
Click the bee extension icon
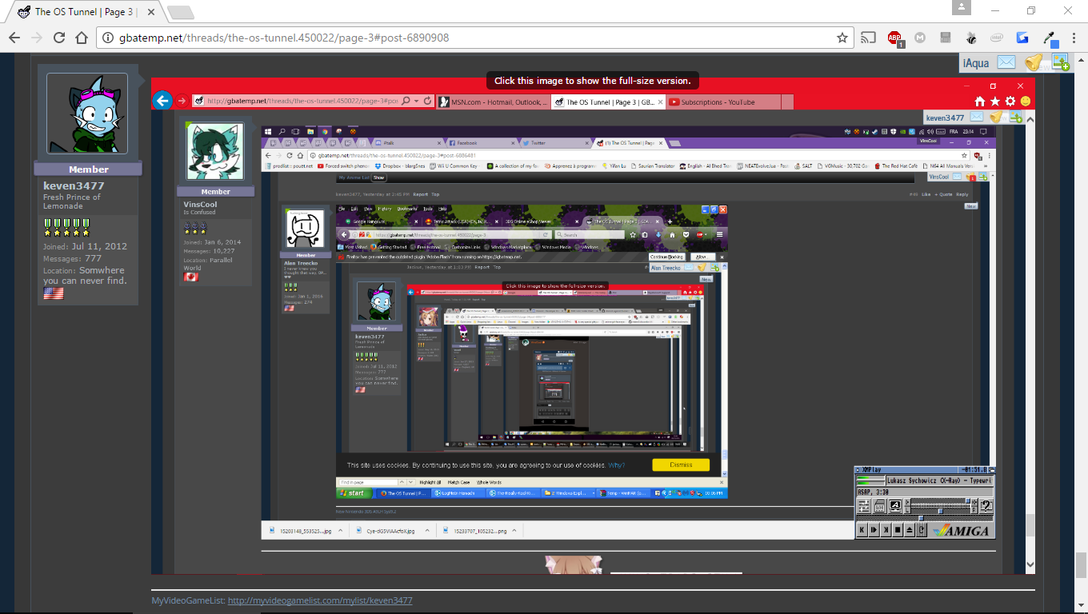[x=971, y=38]
